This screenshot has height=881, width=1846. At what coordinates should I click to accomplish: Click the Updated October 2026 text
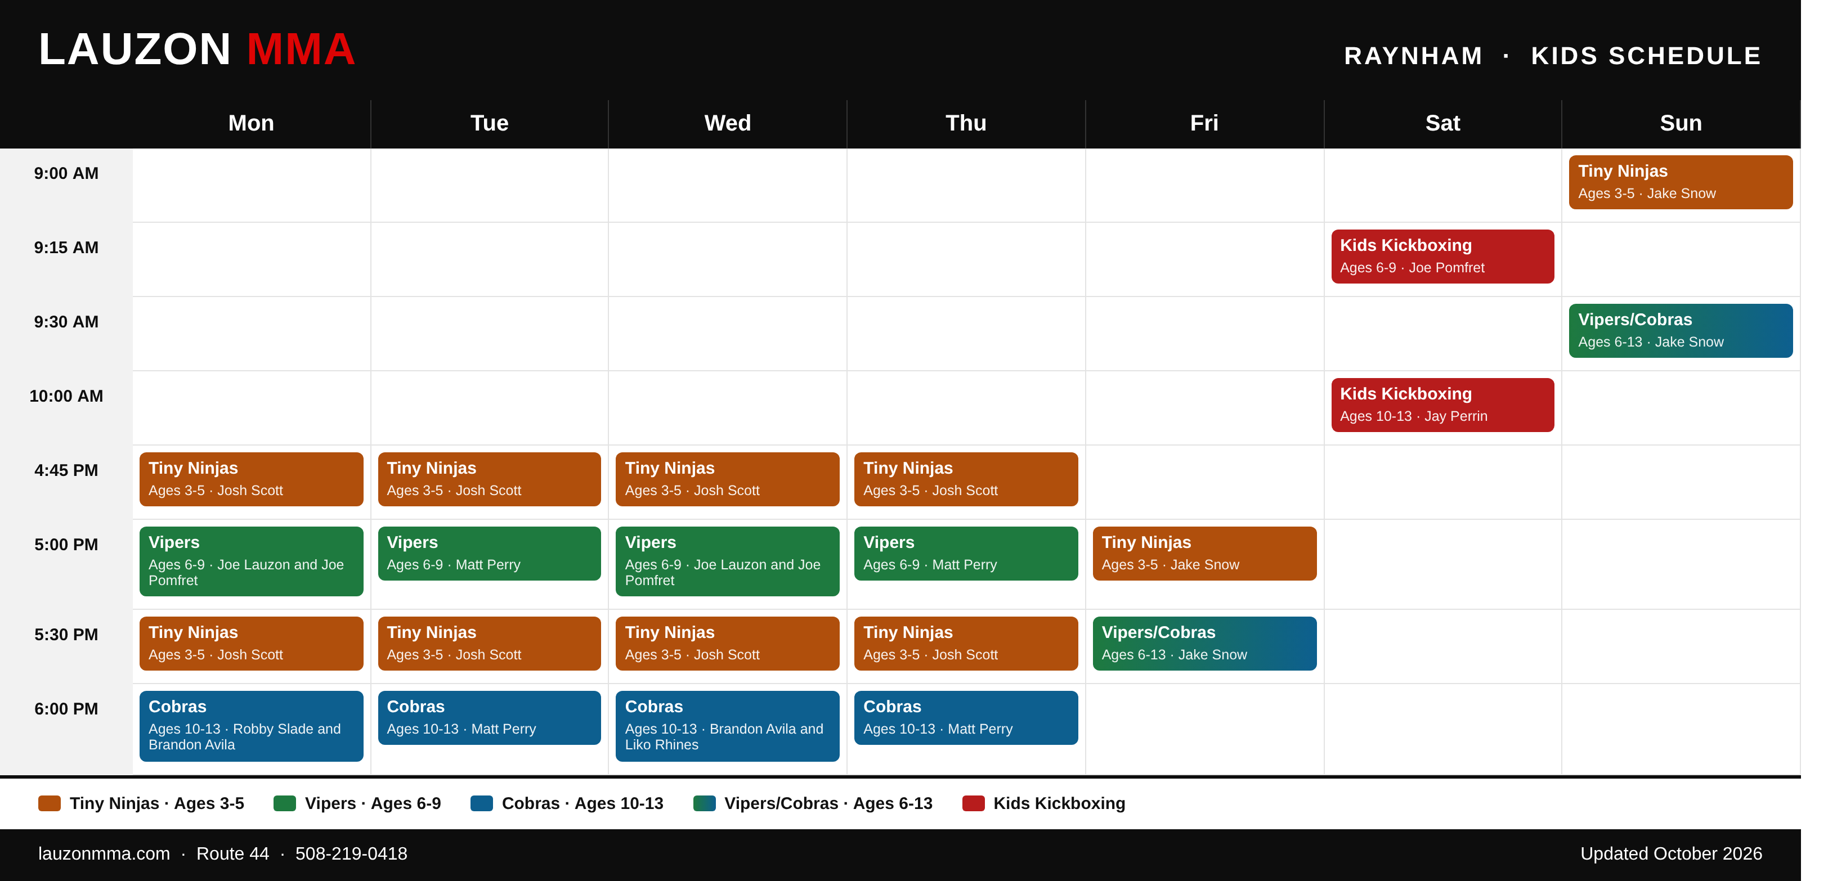click(x=1671, y=854)
